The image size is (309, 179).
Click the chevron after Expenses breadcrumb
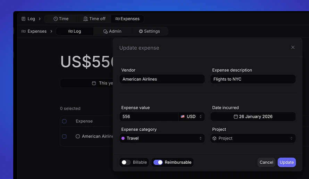click(51, 31)
